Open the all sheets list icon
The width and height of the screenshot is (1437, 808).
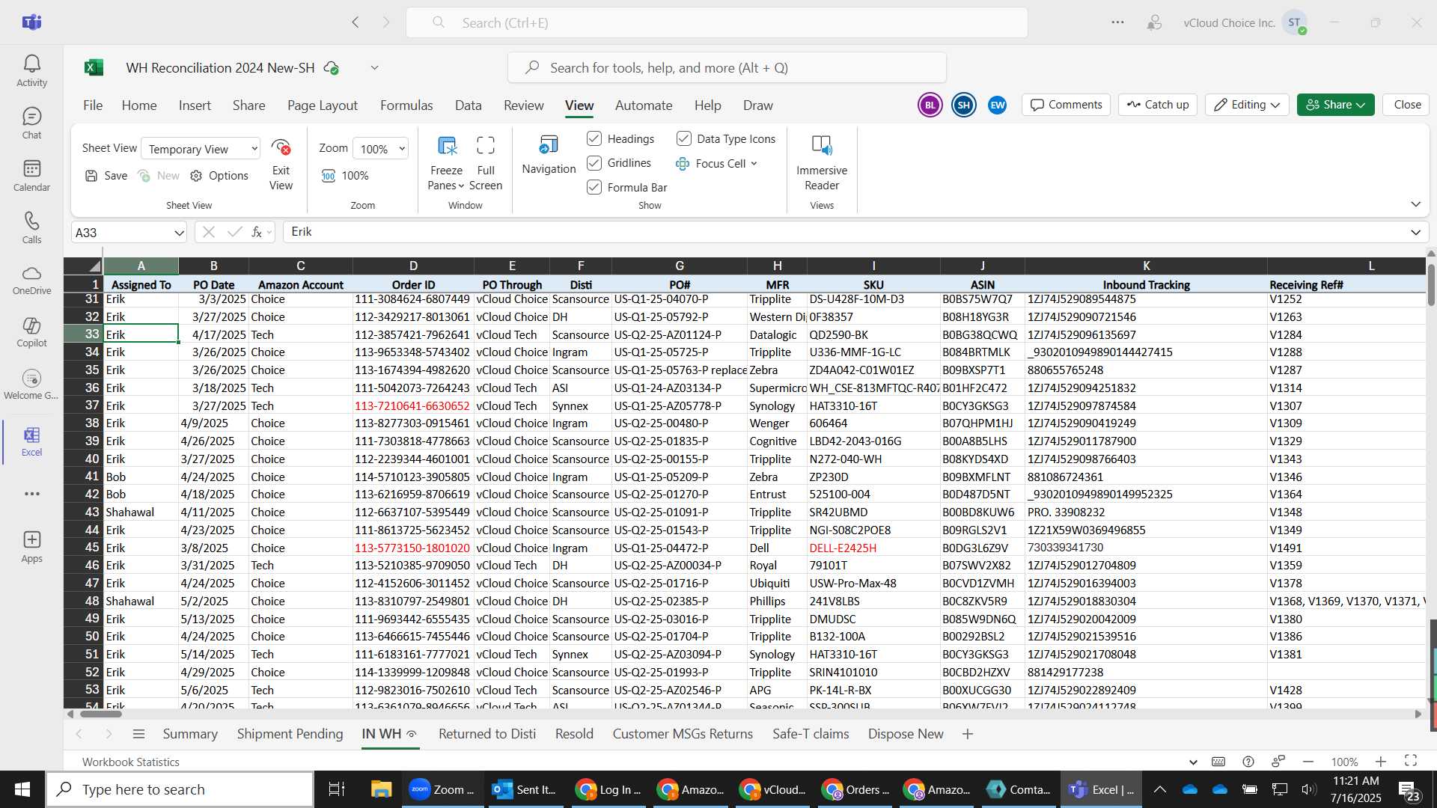tap(138, 734)
